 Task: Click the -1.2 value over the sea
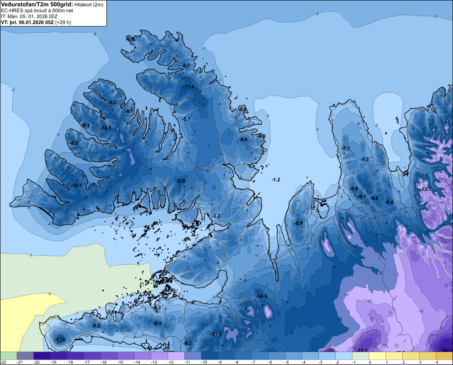pos(276,180)
